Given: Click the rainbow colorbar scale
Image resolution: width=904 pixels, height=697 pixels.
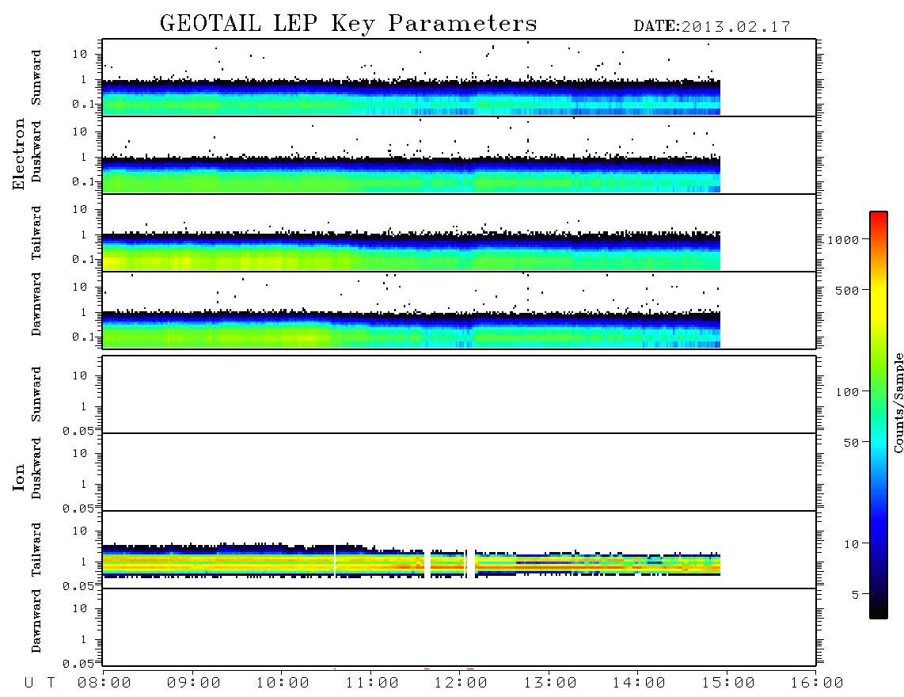Looking at the screenshot, I should pyautogui.click(x=879, y=415).
